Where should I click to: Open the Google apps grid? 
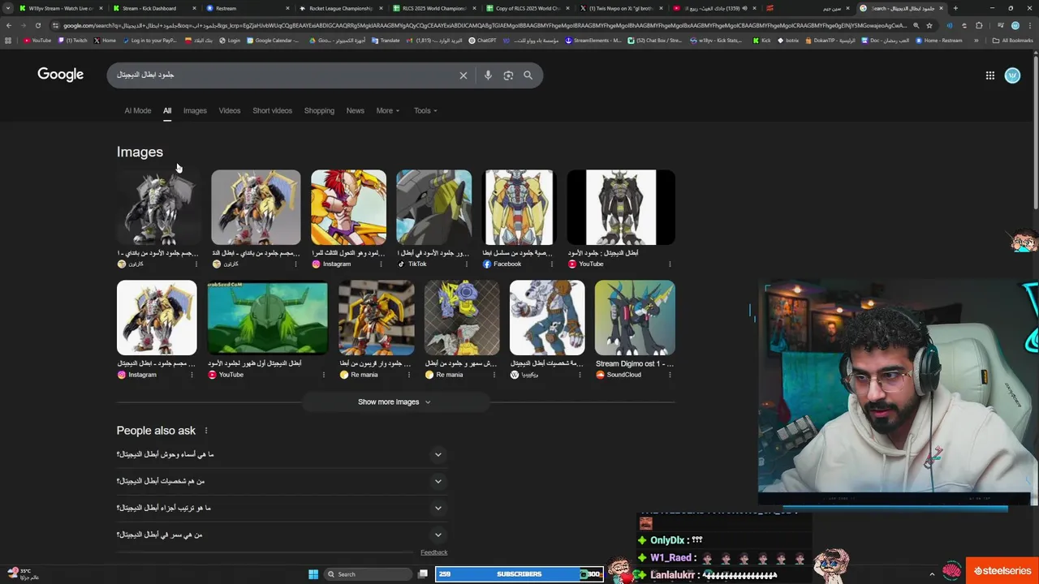[x=990, y=75]
